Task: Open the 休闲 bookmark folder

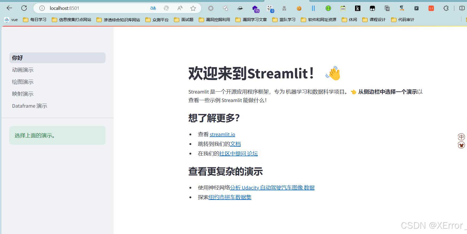Action: [349, 20]
